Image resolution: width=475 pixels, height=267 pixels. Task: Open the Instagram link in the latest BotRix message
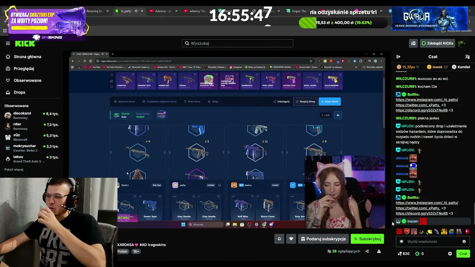[427, 203]
